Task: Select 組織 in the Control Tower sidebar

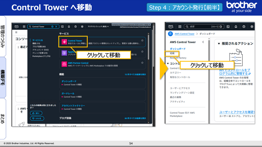Action: (x=172, y=53)
